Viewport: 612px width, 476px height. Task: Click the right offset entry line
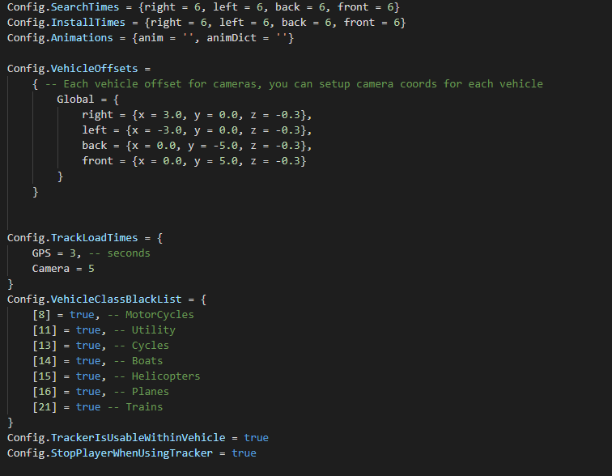coord(196,115)
